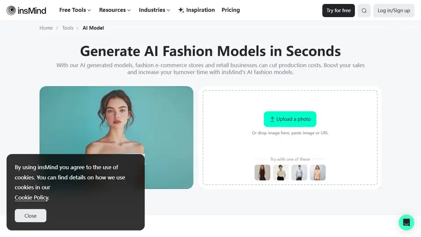Go to Home breadcrumb
This screenshot has width=421, height=237.
(46, 28)
